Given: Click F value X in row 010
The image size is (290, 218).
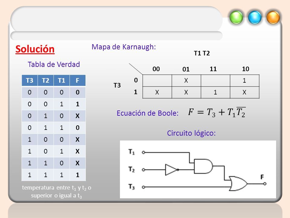Looking at the screenshot, I should point(78,116).
